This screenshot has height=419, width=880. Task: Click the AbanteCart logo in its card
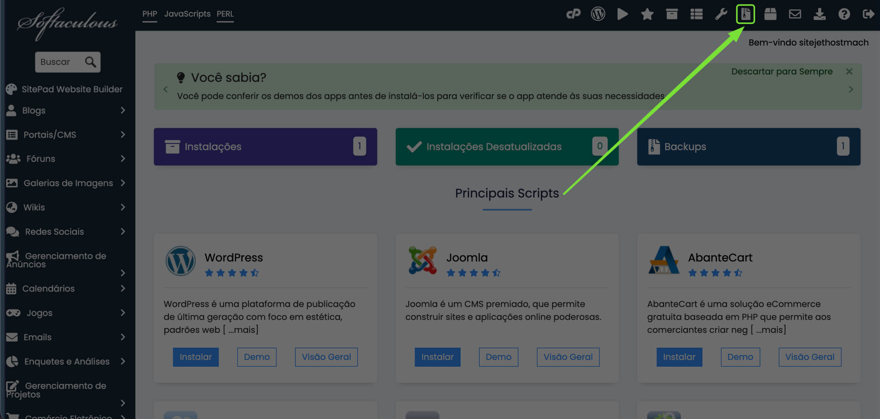[x=663, y=260]
